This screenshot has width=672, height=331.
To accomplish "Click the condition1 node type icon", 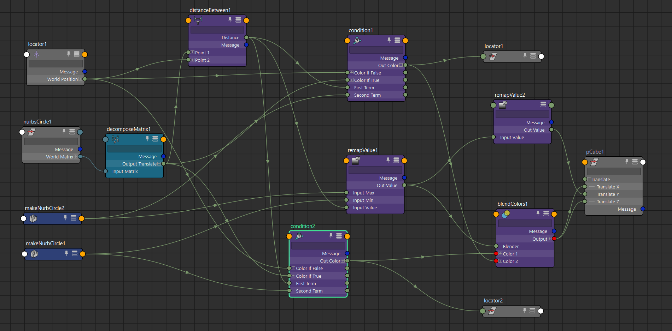I will 357,41.
